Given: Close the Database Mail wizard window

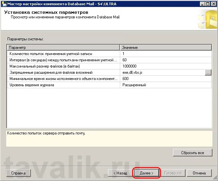Looking at the screenshot, I should point(213,4).
